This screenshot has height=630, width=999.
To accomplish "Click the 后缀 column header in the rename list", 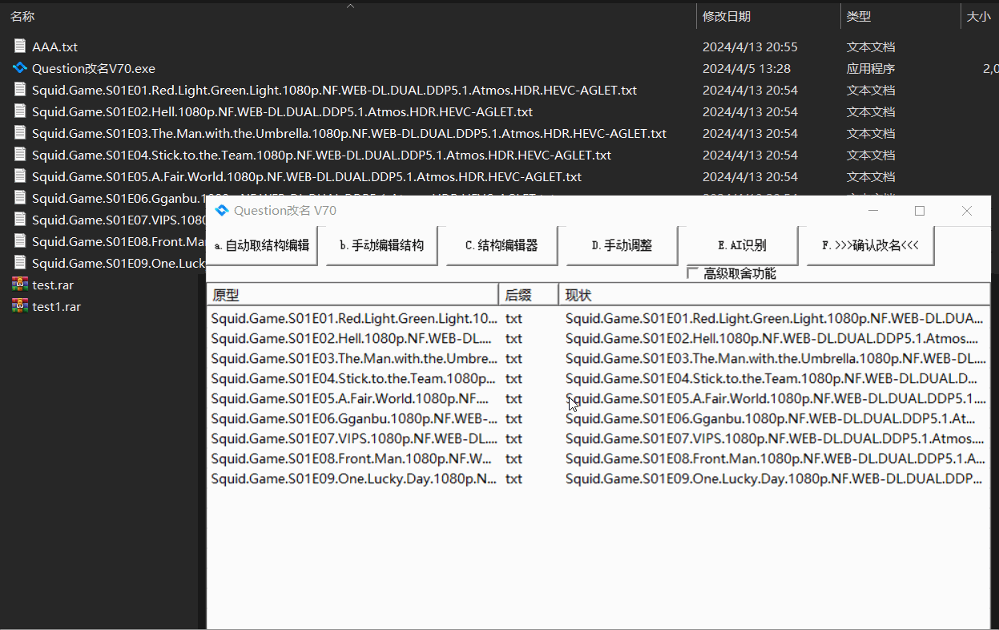I will tap(529, 295).
